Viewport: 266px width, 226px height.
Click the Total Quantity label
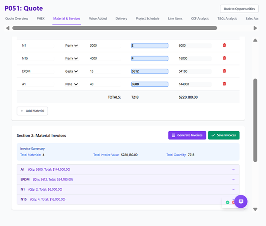click(176, 155)
